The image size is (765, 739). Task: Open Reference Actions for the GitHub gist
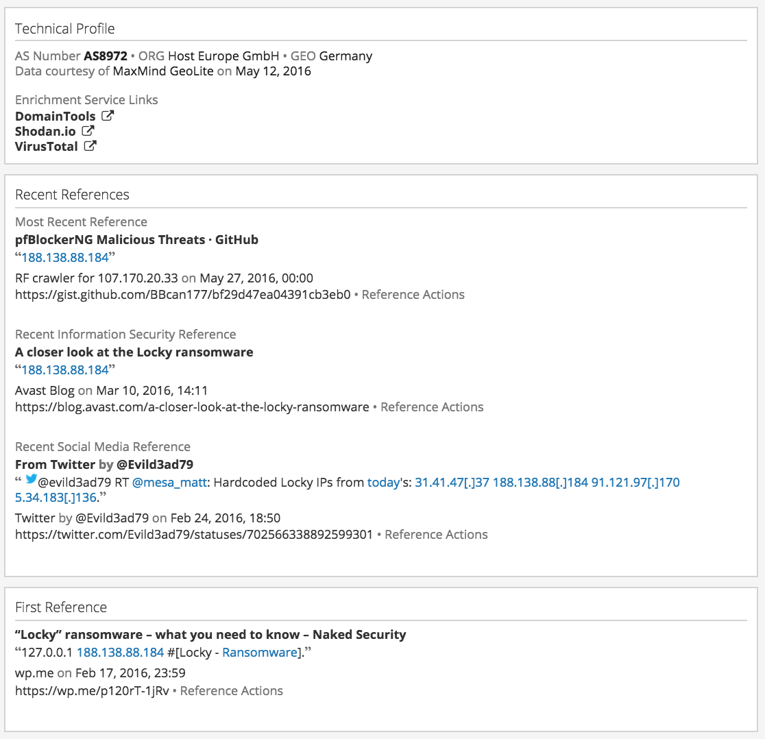tap(413, 295)
